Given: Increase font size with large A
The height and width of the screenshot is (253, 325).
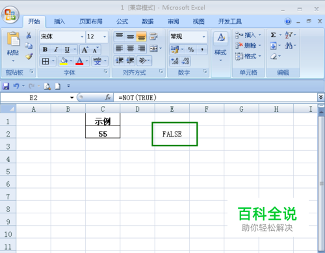Looking at the screenshot, I should 84,50.
